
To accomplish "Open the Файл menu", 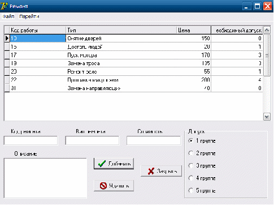I will point(8,16).
